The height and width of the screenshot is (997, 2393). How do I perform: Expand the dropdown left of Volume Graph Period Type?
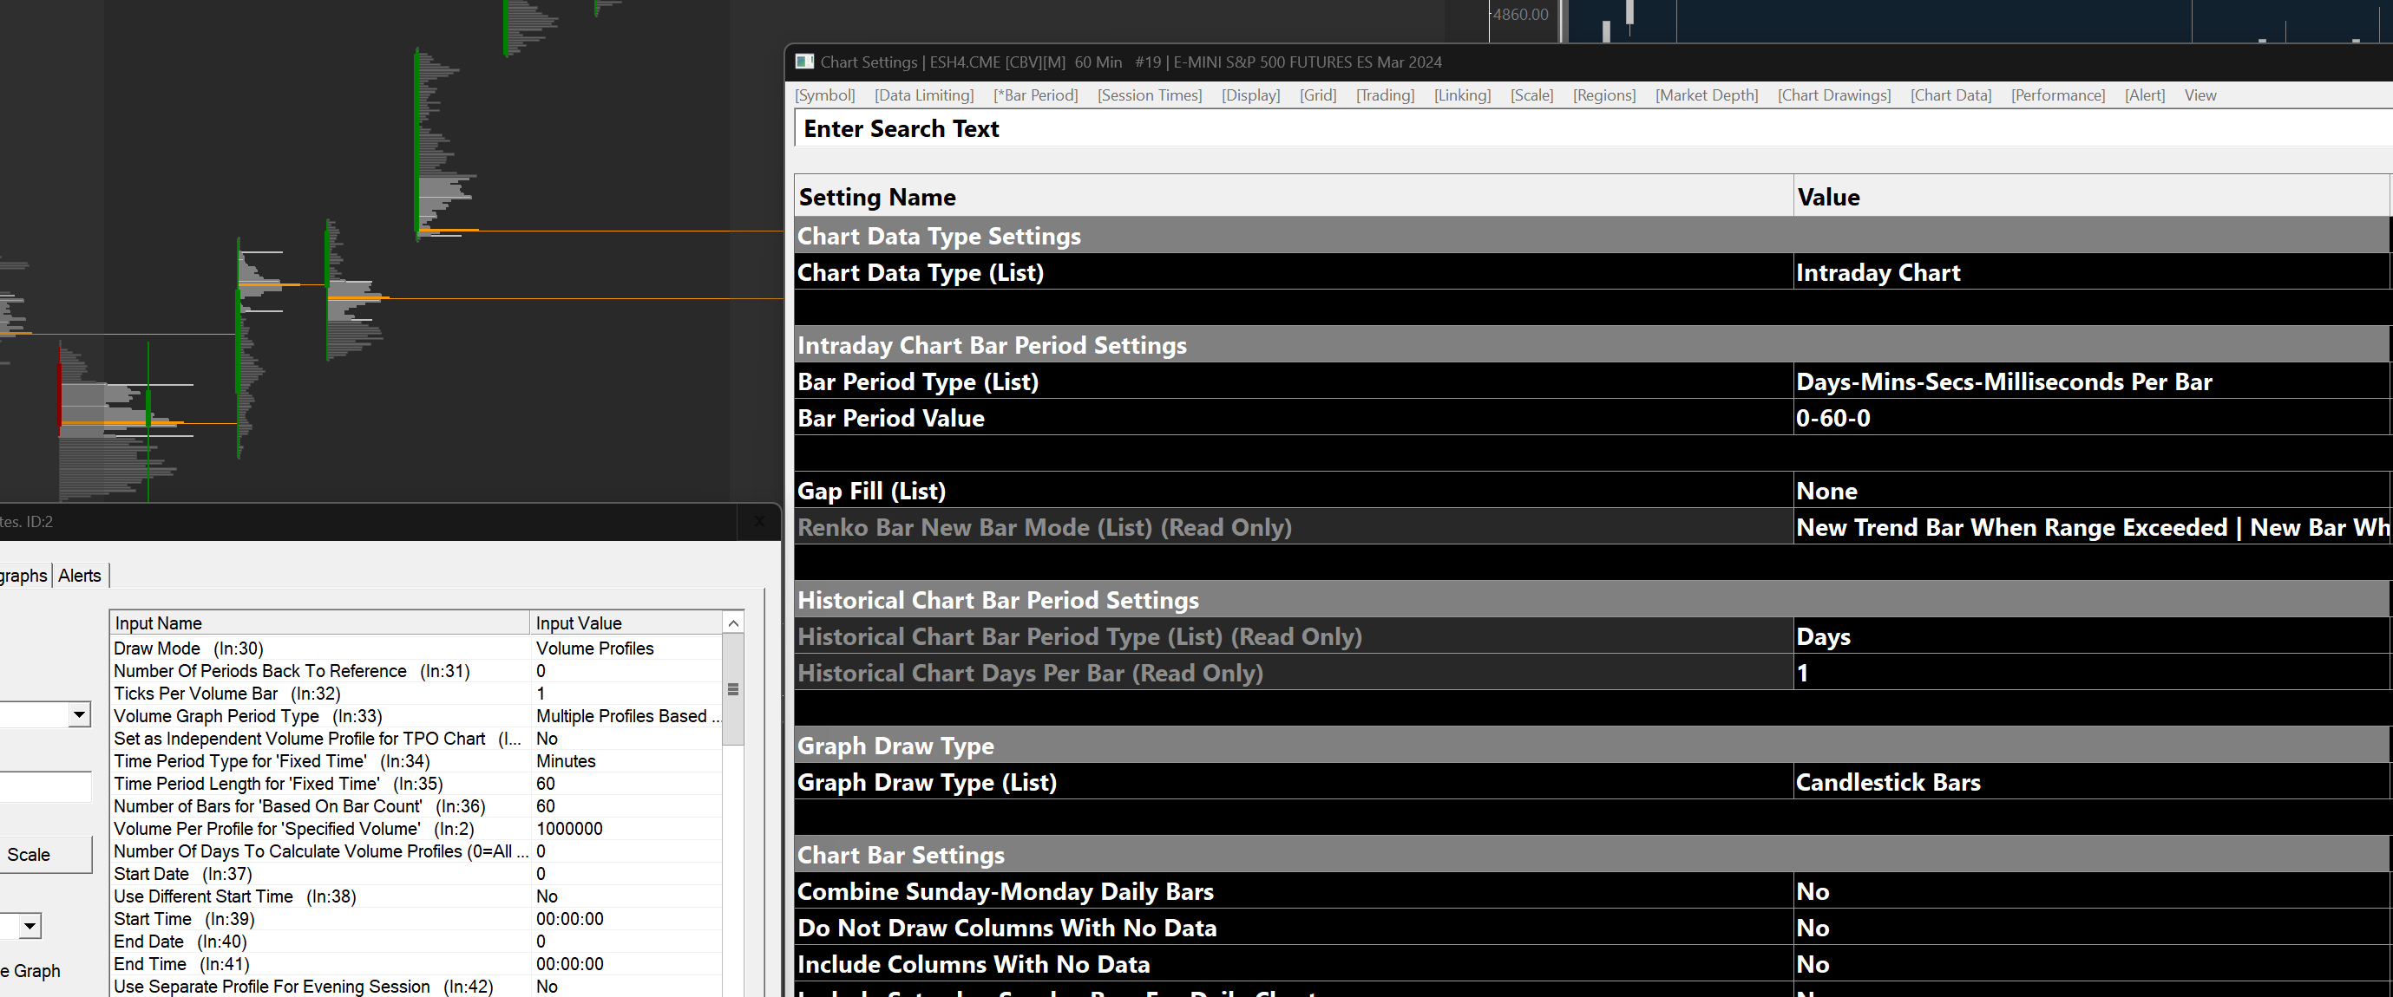pos(79,714)
